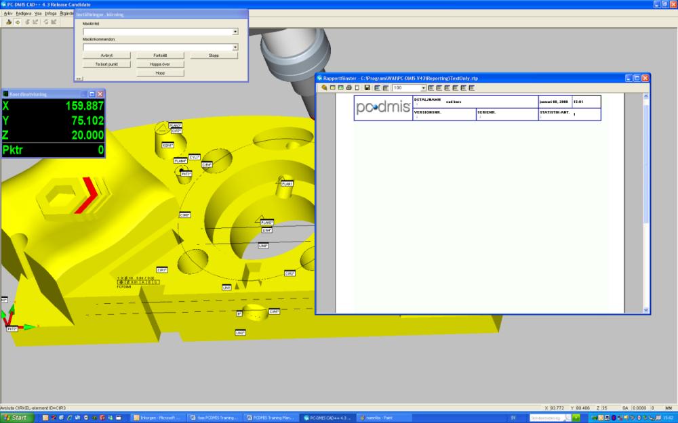Click the PC-DMIS icon in Rapportfönster title bar

pyautogui.click(x=319, y=78)
